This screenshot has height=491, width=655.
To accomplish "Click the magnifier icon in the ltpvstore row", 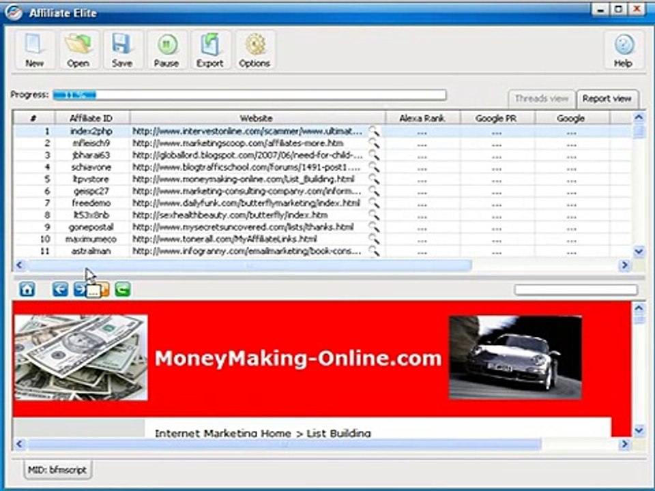I will click(x=374, y=179).
